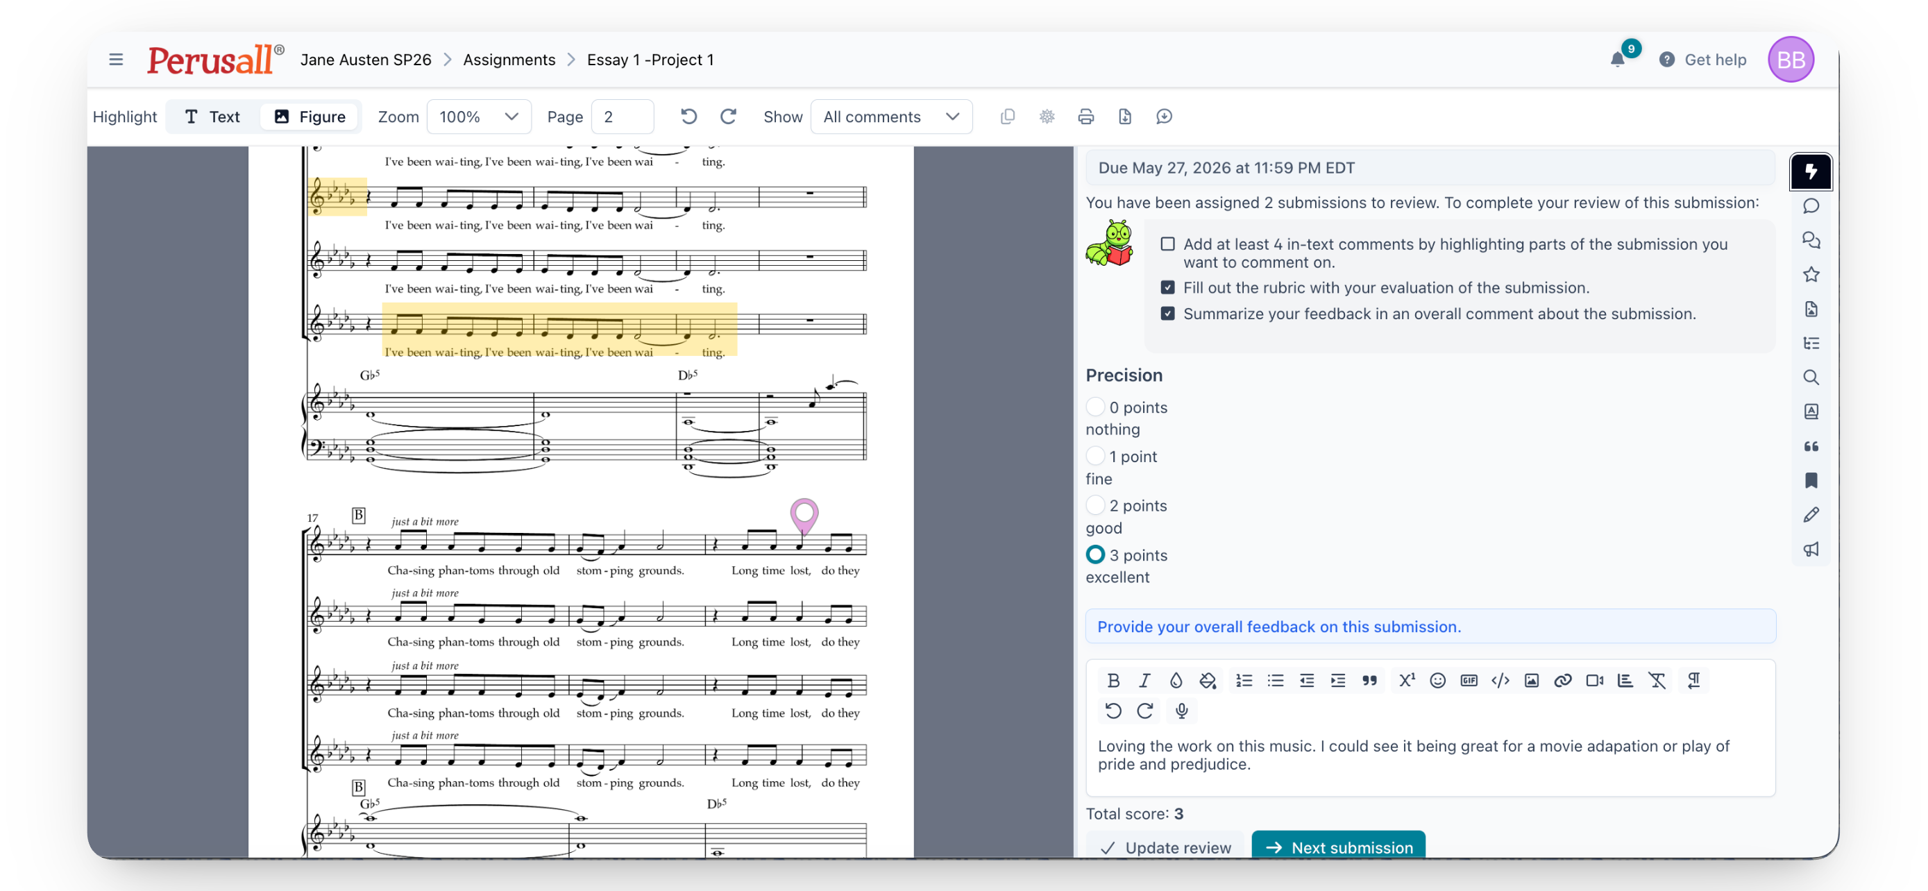1928x891 pixels.
Task: Select the 1 point Precision rating
Action: (x=1095, y=456)
